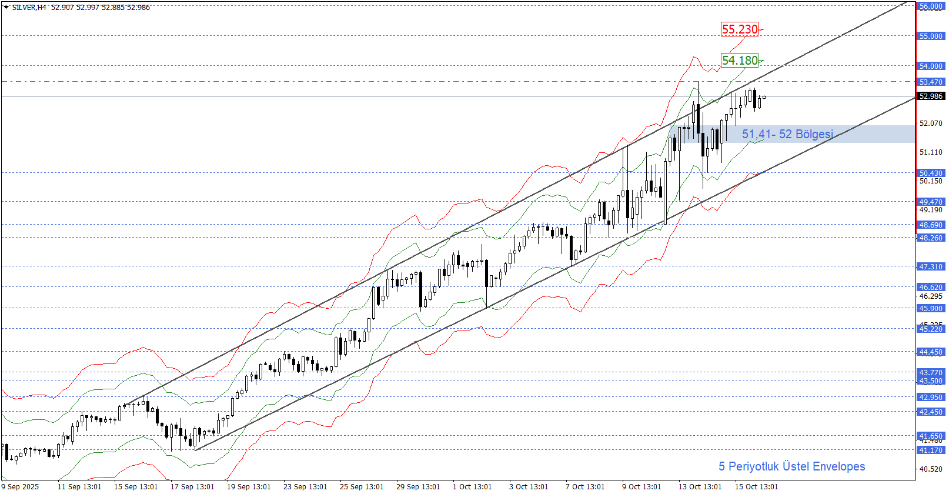The height and width of the screenshot is (494, 949).
Task: Click the current price tag 52.986
Action: pyautogui.click(x=931, y=96)
